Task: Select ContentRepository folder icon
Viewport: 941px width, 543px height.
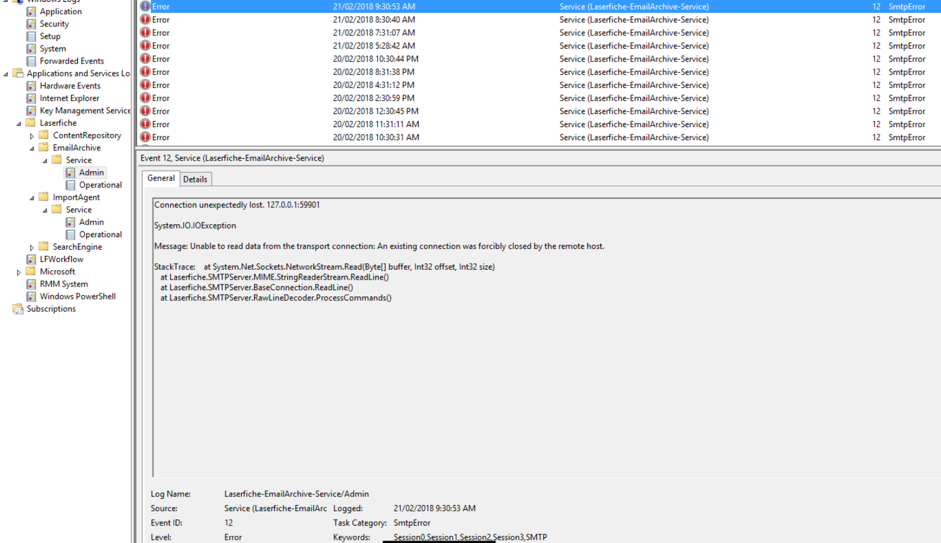Action: (x=44, y=135)
